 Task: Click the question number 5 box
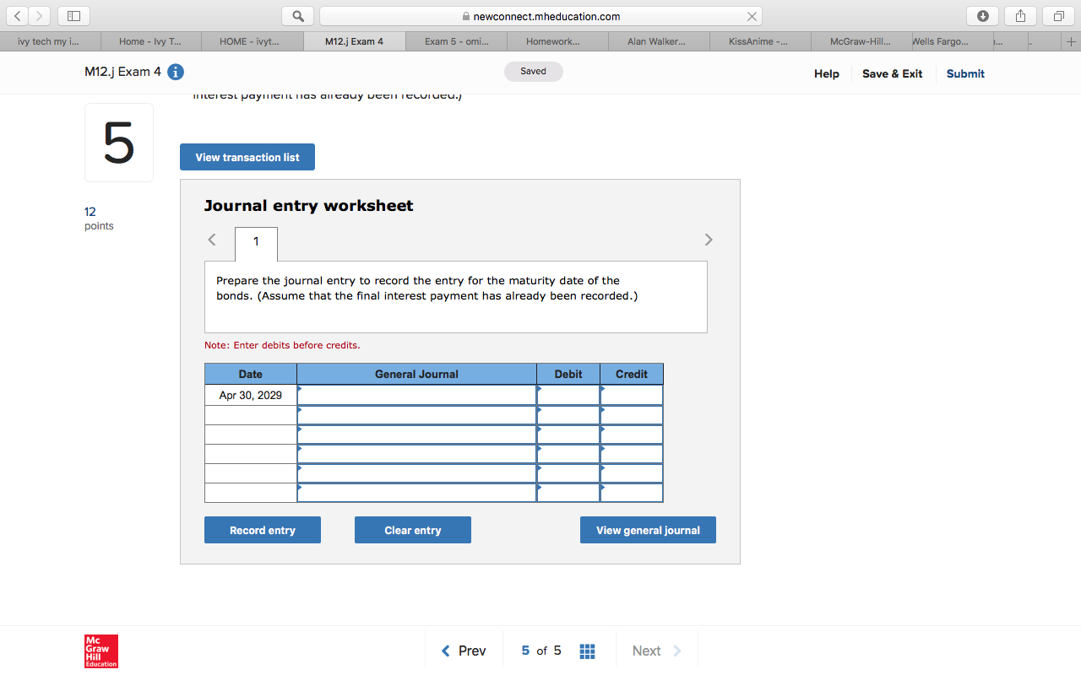click(119, 143)
